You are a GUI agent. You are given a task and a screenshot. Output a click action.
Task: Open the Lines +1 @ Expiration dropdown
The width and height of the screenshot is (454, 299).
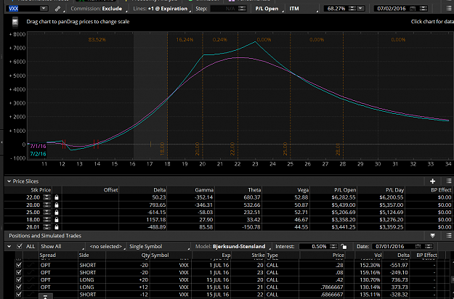pyautogui.click(x=161, y=9)
